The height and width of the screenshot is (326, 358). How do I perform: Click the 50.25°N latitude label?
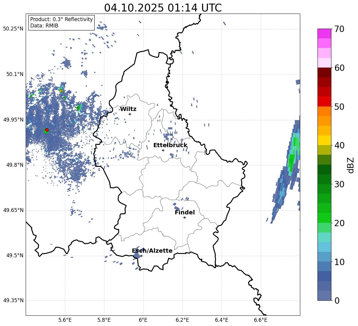13,29
